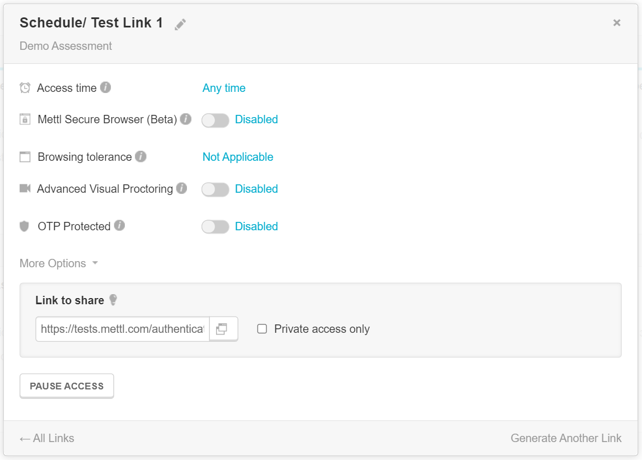Expand the More Options section
The width and height of the screenshot is (642, 460).
59,263
